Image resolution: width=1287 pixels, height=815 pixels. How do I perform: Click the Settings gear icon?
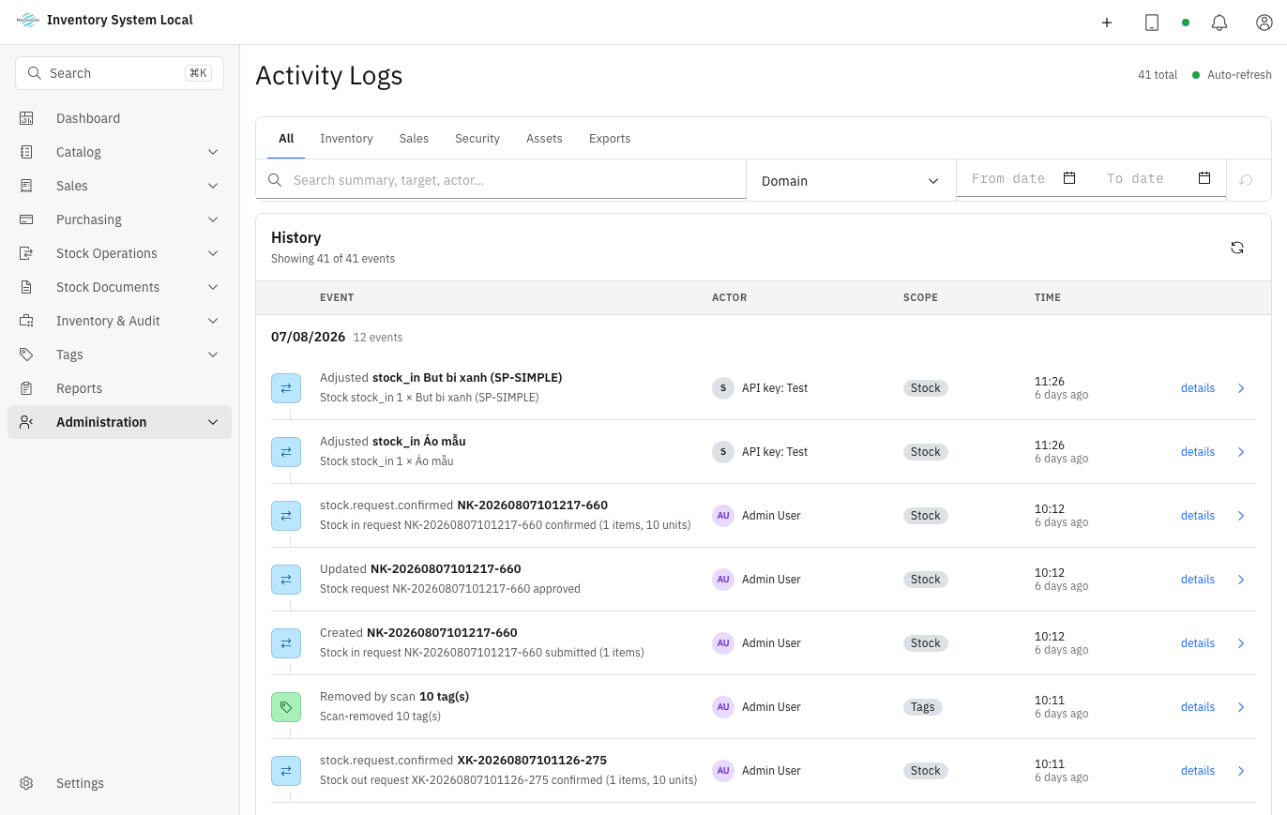(26, 783)
